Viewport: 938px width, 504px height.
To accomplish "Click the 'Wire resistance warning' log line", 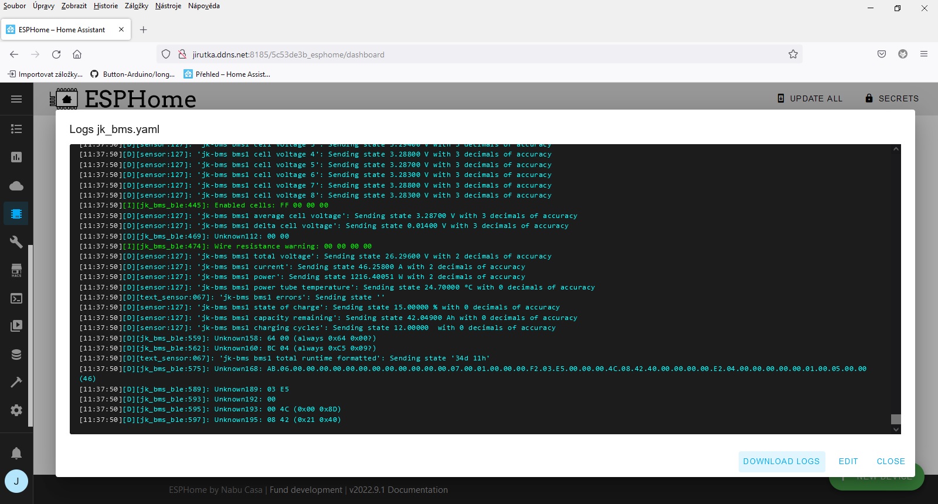I will coord(226,247).
